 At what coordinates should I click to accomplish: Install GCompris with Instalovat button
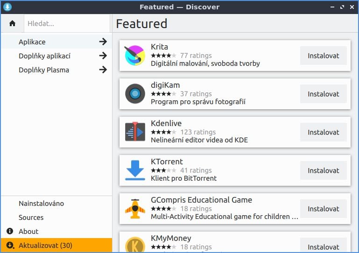click(323, 209)
